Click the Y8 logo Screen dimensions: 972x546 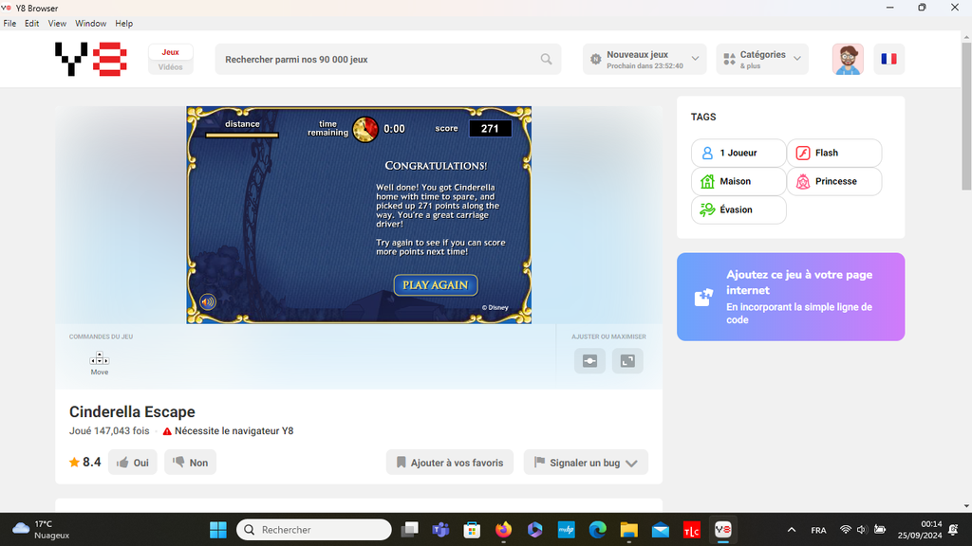pyautogui.click(x=90, y=59)
